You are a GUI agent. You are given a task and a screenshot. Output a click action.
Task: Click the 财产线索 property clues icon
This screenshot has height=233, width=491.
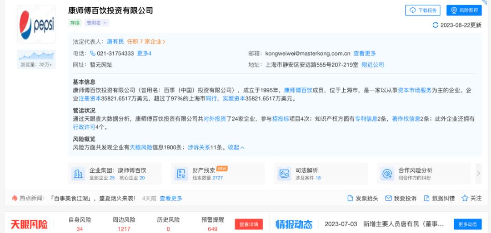click(181, 174)
